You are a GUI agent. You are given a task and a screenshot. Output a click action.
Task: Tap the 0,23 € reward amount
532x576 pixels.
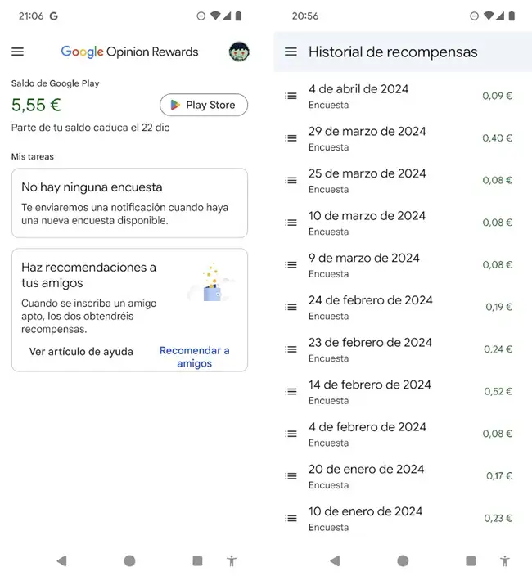498,519
